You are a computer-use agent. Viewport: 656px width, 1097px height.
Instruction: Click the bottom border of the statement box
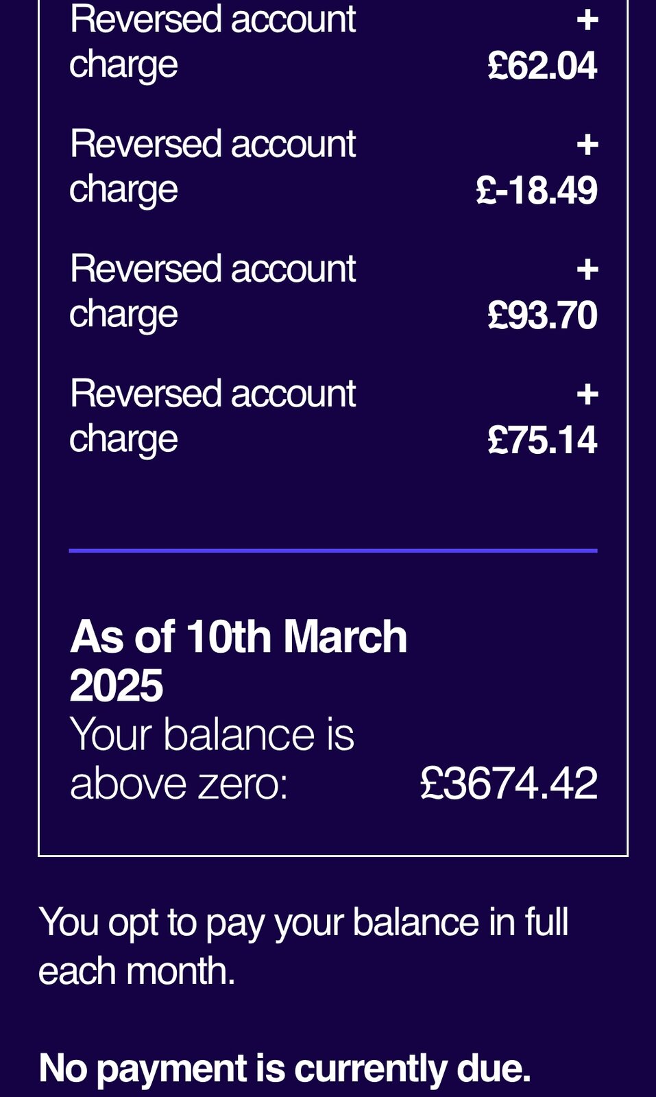point(333,856)
